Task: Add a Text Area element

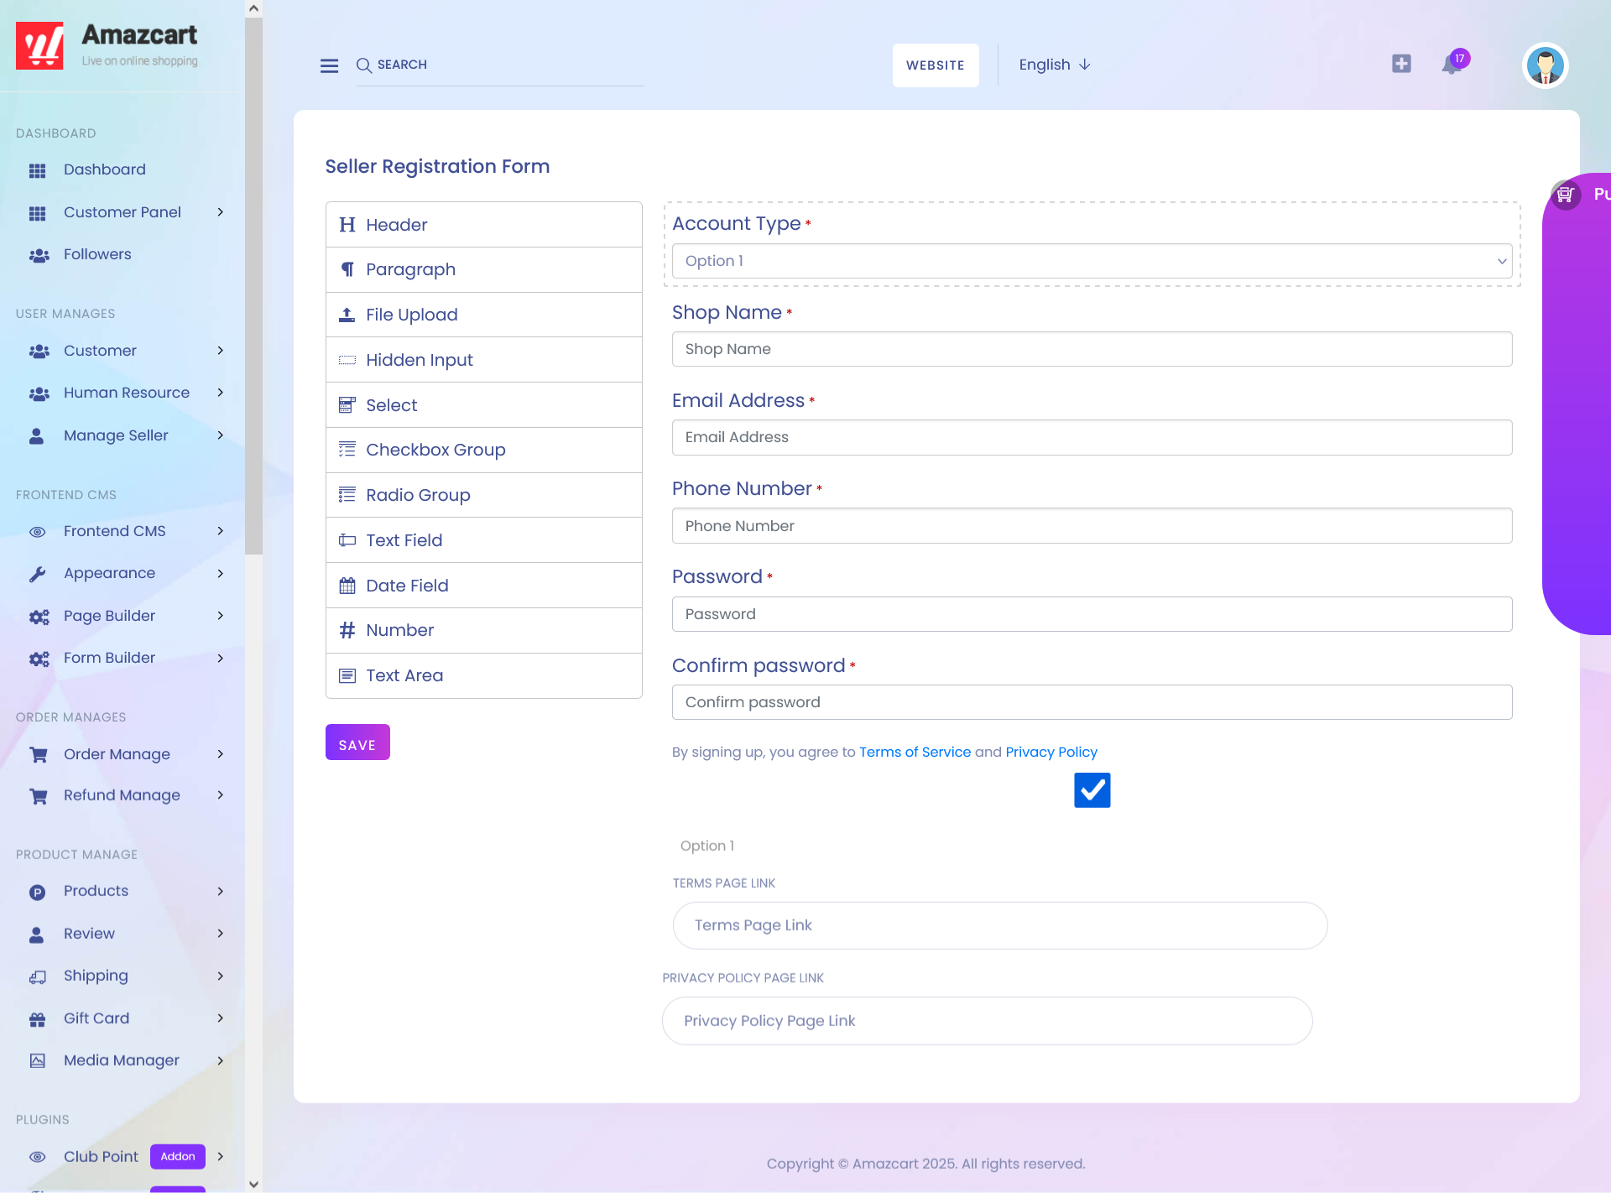Action: click(x=484, y=676)
